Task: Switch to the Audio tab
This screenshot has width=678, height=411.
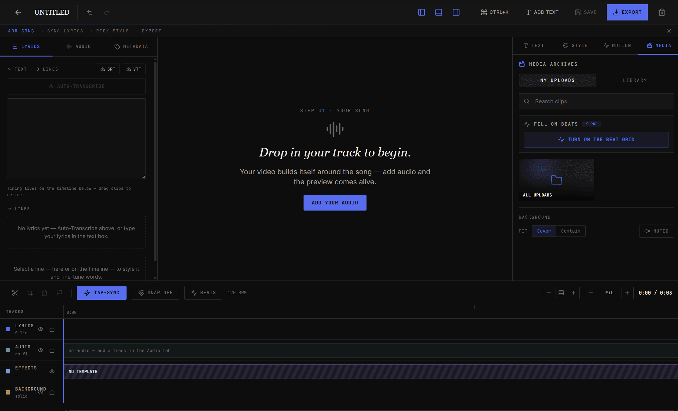Action: point(79,46)
